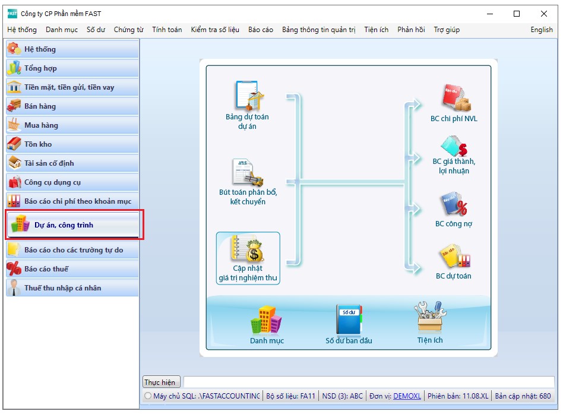Viewport: 563px width, 414px height.
Task: Click the DEMOXL unit link
Action: click(407, 396)
